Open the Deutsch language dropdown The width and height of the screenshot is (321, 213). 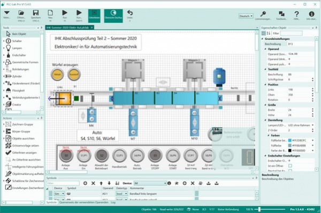[246, 16]
